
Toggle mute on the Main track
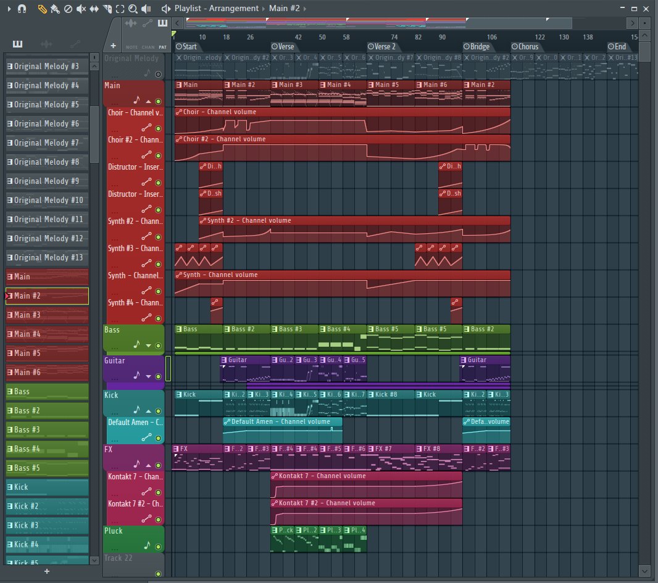click(x=158, y=101)
